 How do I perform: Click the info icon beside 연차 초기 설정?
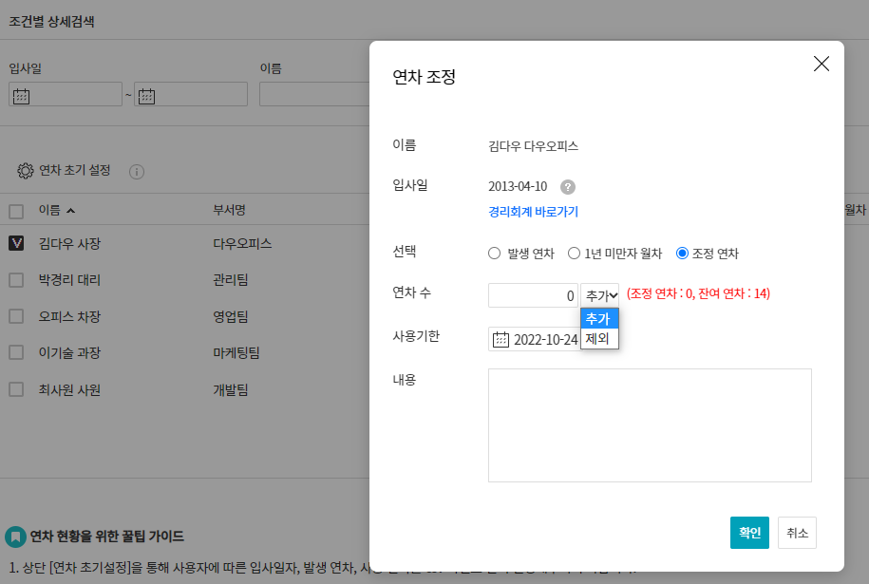click(137, 172)
